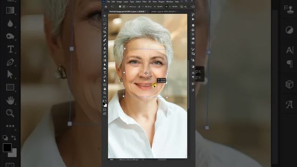
Task: Swap foreground and background colors in center window
Action: click(106, 101)
